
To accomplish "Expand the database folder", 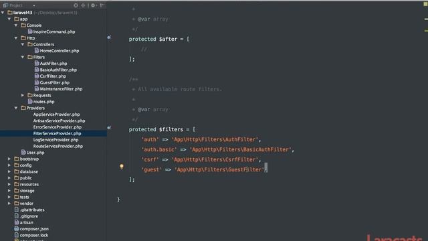I will [x=9, y=171].
